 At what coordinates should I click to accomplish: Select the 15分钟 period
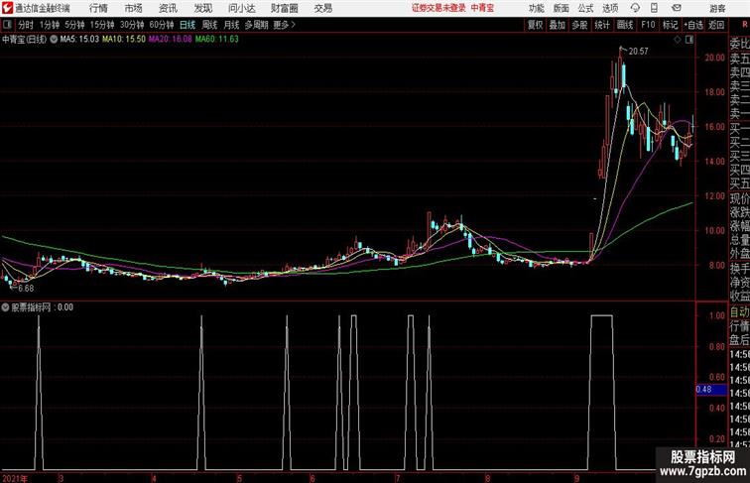point(102,25)
